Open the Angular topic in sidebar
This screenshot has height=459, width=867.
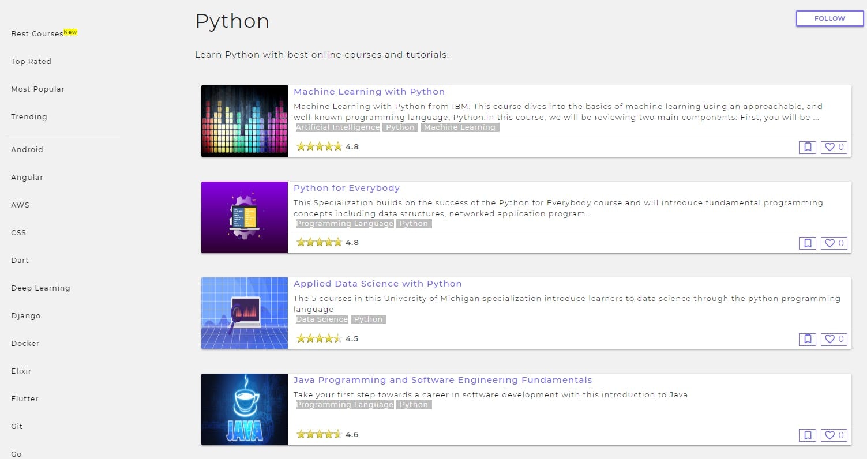coord(27,177)
